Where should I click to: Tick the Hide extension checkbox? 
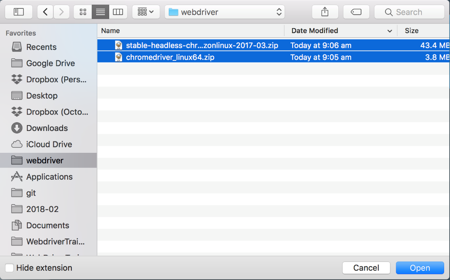pos(9,268)
